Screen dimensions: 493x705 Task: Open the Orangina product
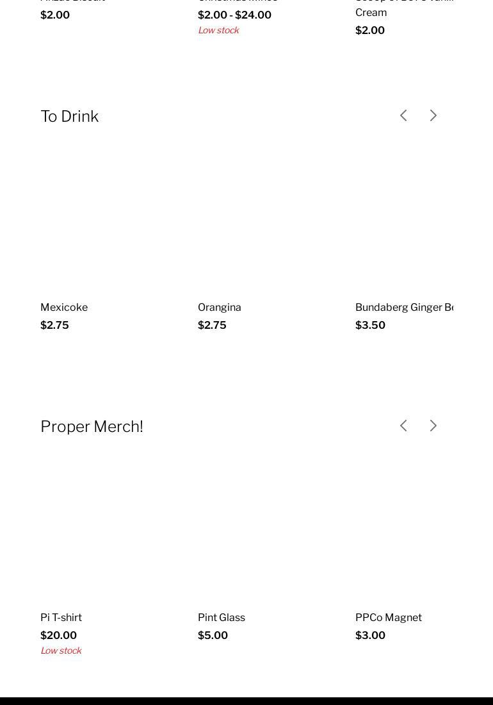point(220,307)
